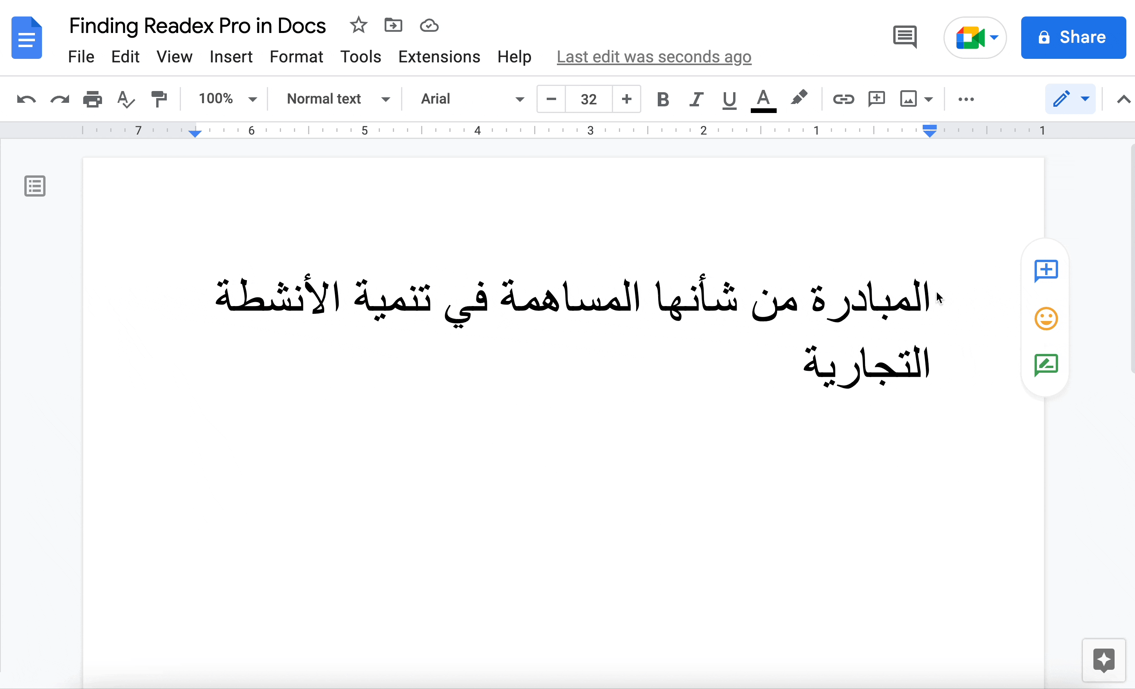Click the Insert image icon
This screenshot has height=689, width=1135.
909,99
